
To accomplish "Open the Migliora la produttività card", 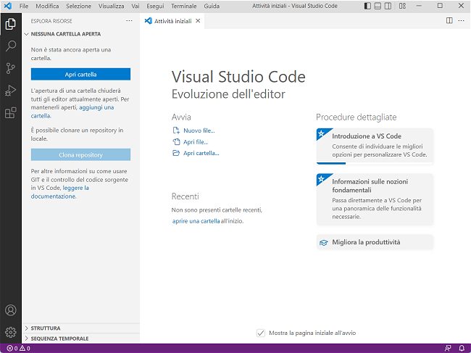I will [375, 242].
